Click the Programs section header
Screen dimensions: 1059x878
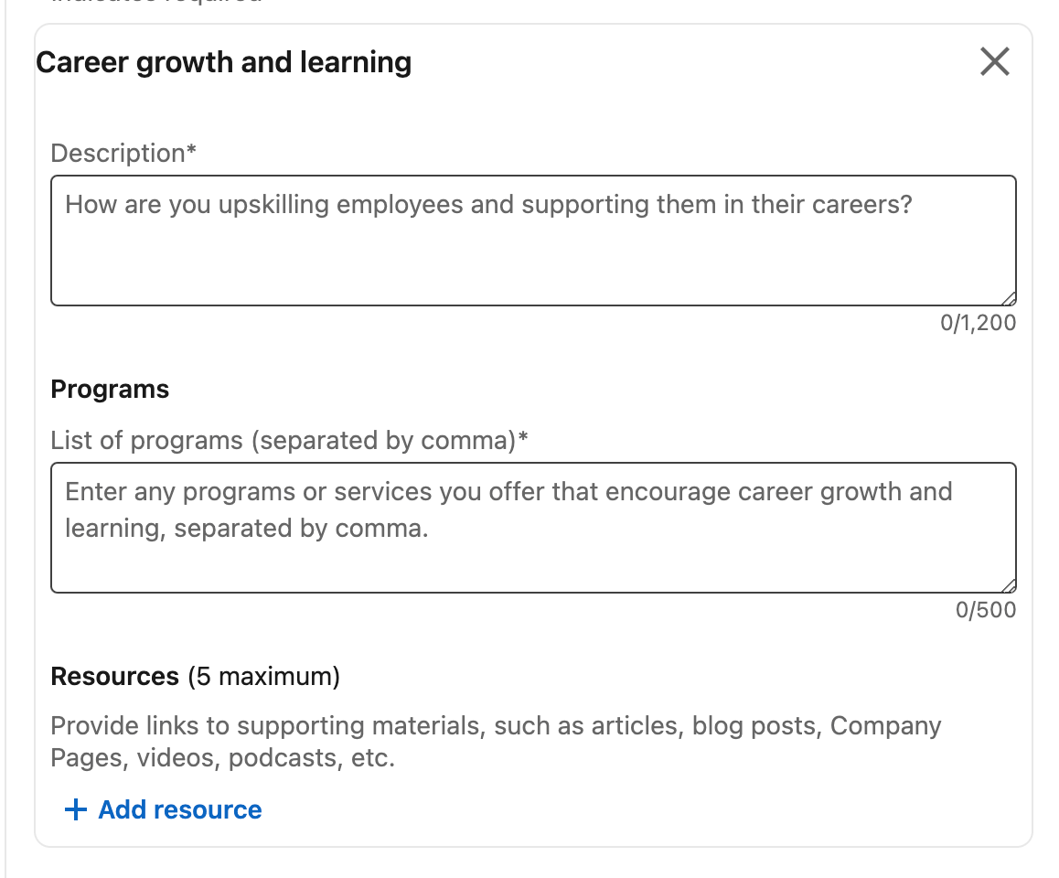pyautogui.click(x=110, y=389)
